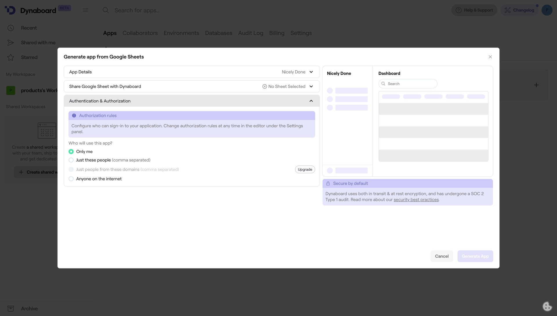Click the Recent clock icon in sidebar

11,28
